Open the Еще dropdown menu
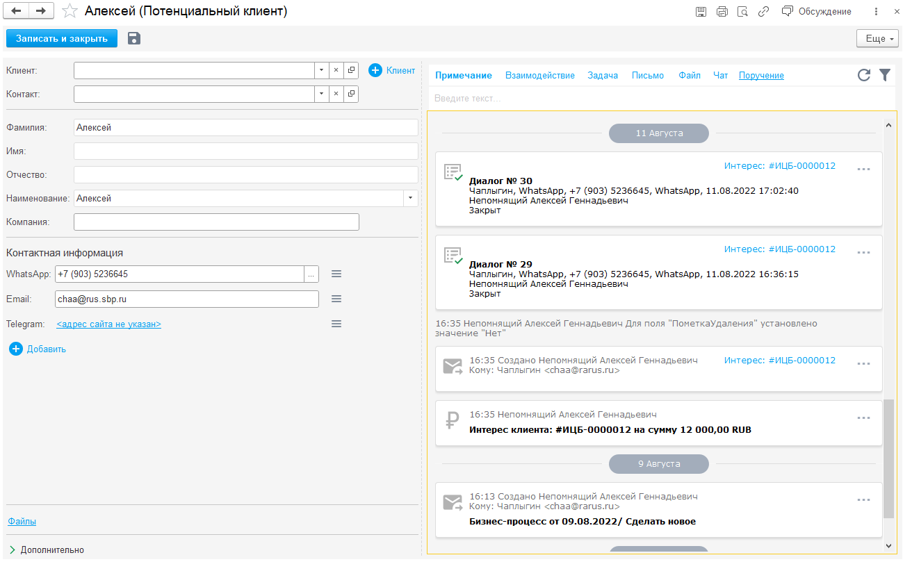 click(877, 38)
